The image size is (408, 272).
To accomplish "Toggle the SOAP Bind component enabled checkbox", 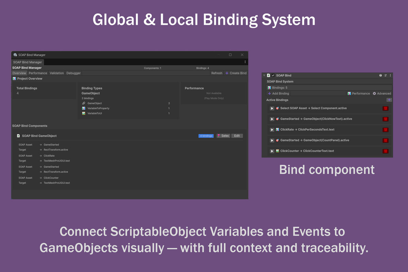I will (273, 75).
